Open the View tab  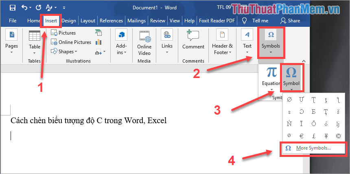click(175, 21)
